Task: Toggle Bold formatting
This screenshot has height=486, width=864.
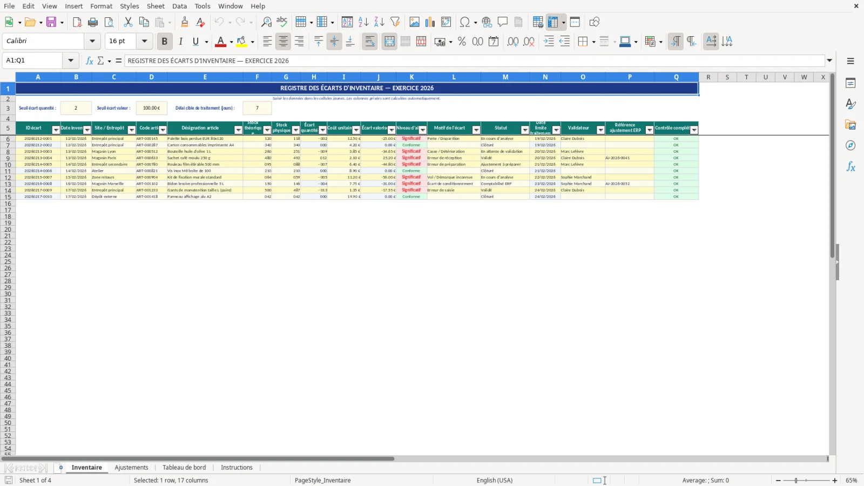Action: [x=165, y=42]
